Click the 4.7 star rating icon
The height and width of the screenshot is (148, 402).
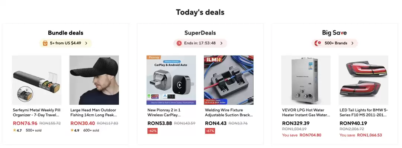click(15, 130)
